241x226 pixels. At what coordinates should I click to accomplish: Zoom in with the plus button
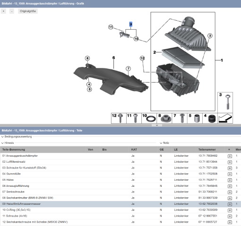(x=3, y=11)
